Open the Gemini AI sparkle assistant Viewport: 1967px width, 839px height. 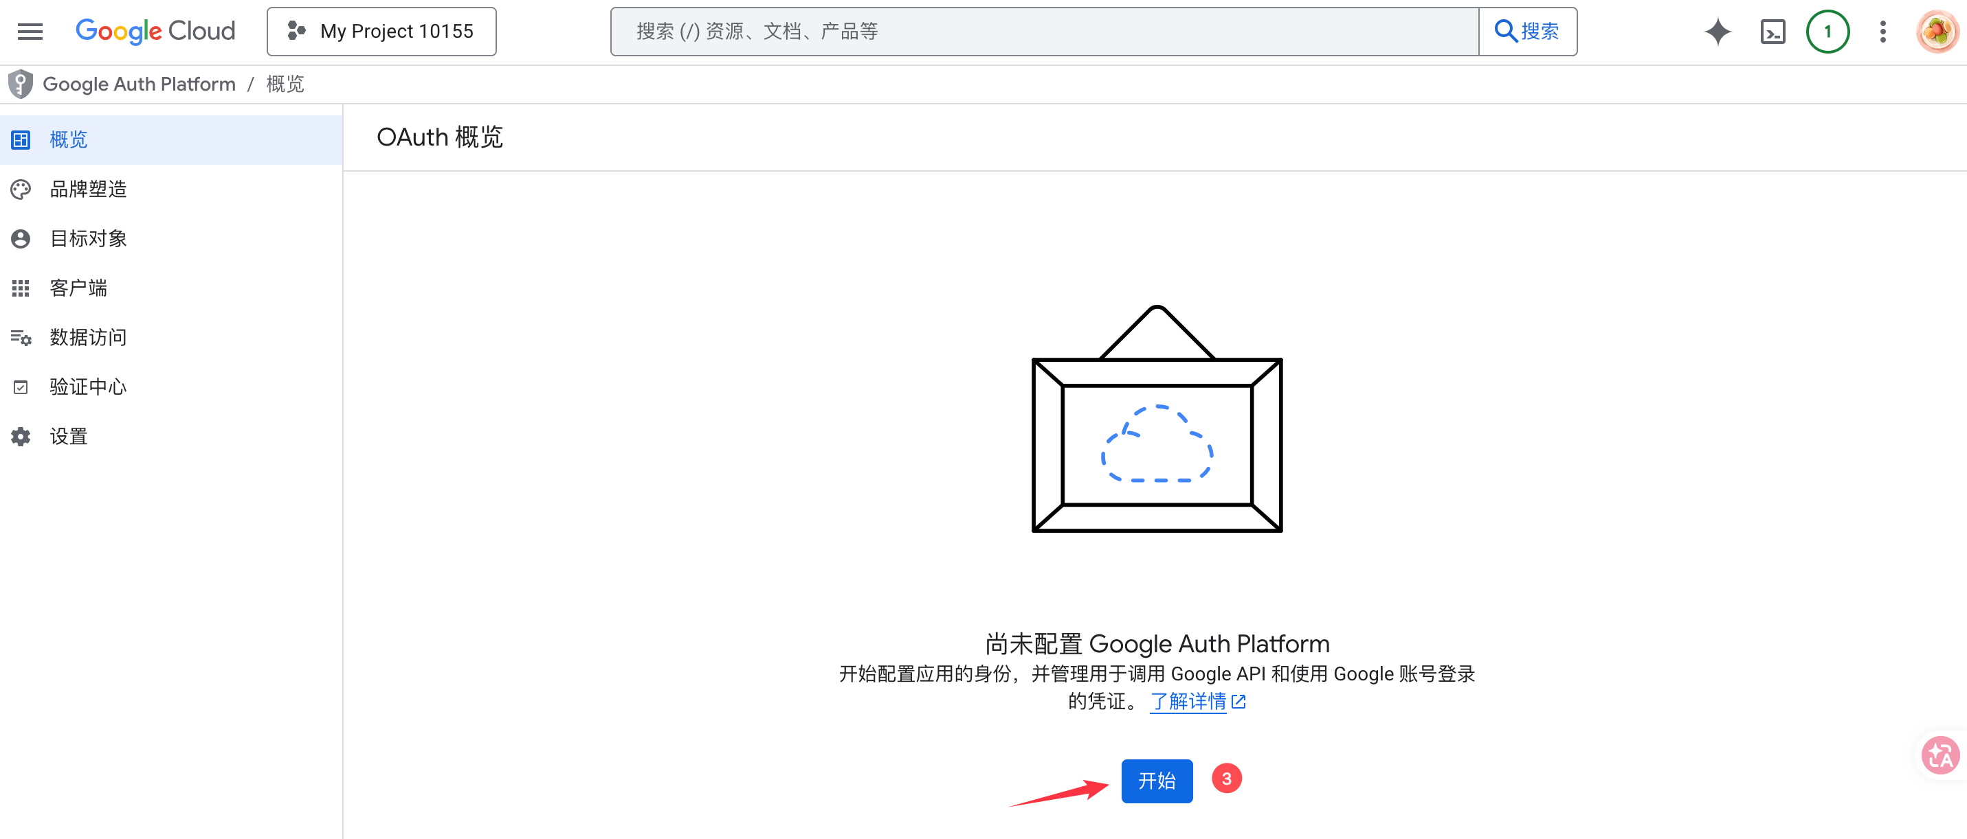click(1718, 32)
